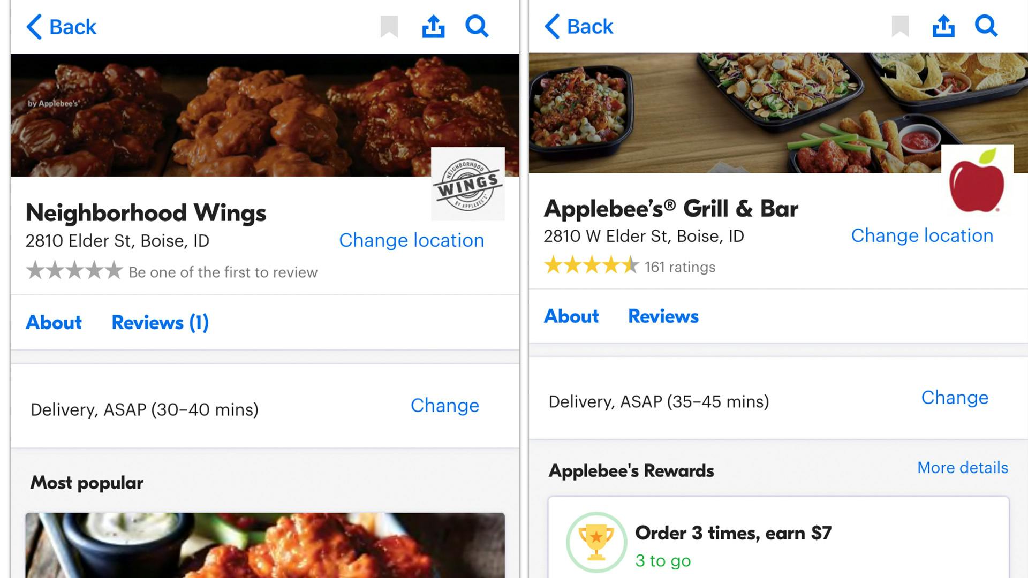The height and width of the screenshot is (578, 1028).
Task: Open Reviews (1) tab for Neighborhood Wings
Action: (160, 322)
